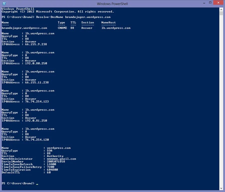
Task: Click DefaultTTL value 60
Action: coord(49,172)
